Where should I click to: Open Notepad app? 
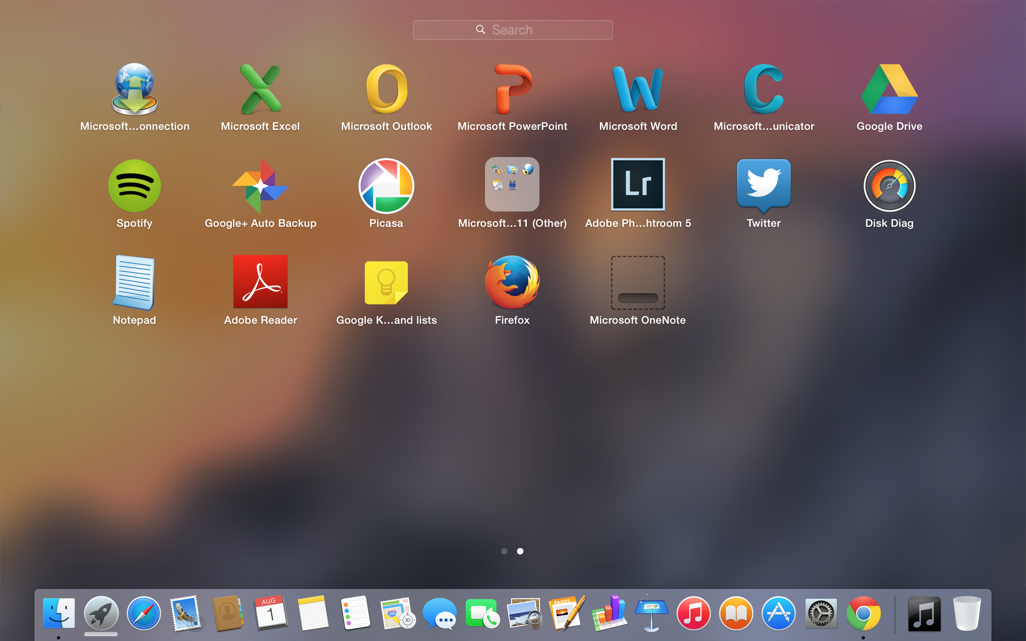pyautogui.click(x=134, y=282)
